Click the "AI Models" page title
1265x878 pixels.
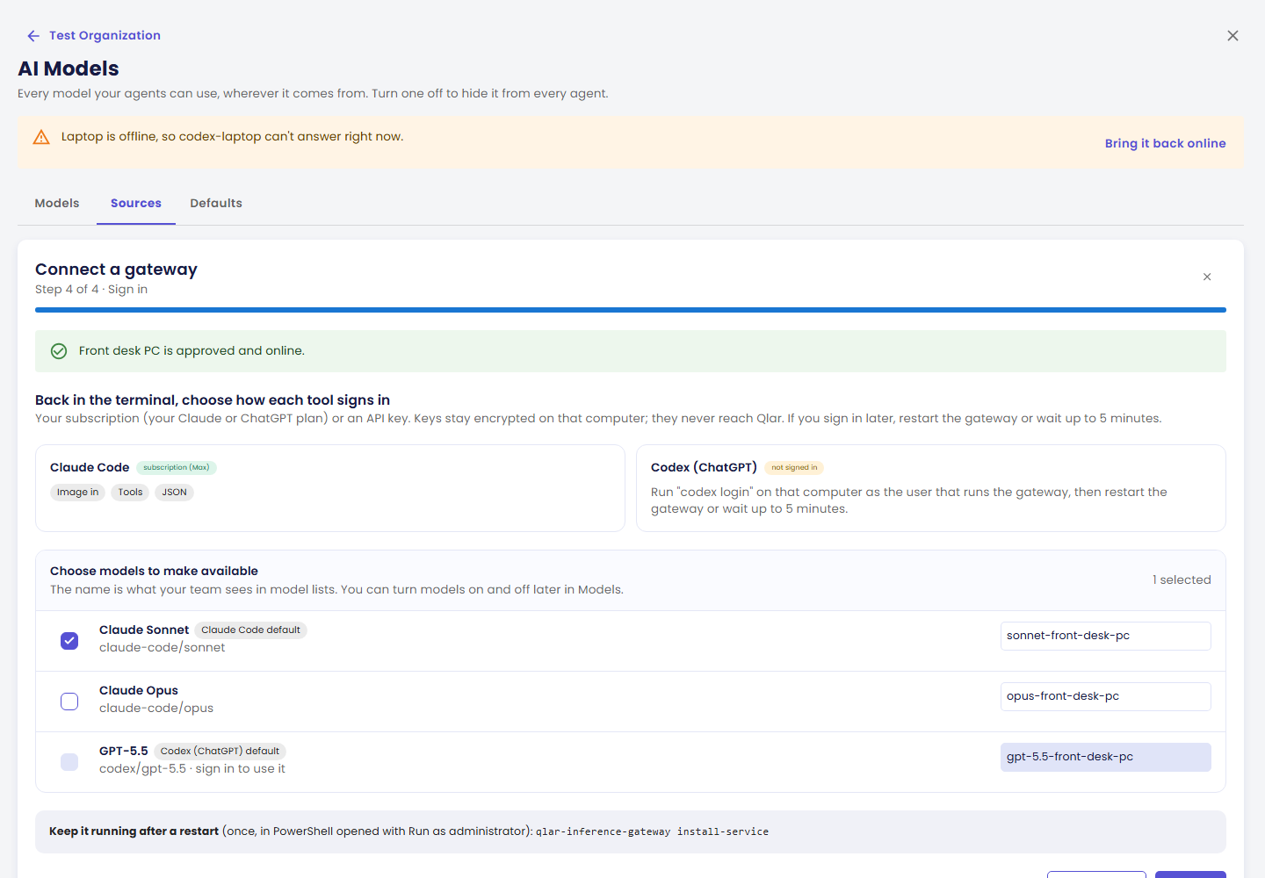tap(69, 68)
